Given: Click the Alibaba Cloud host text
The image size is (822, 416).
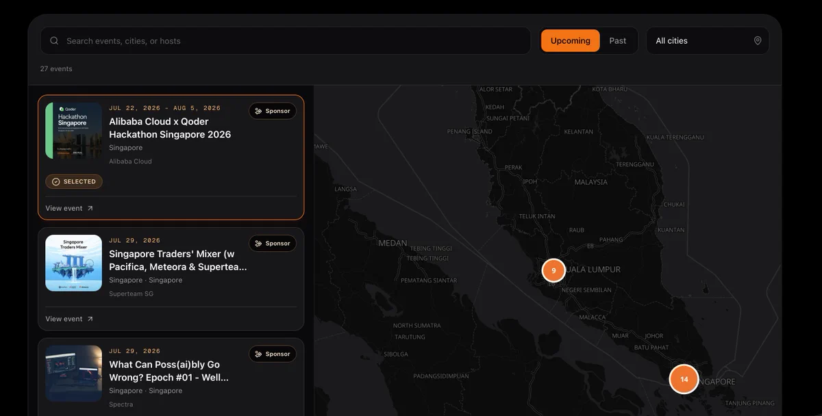Looking at the screenshot, I should point(130,161).
